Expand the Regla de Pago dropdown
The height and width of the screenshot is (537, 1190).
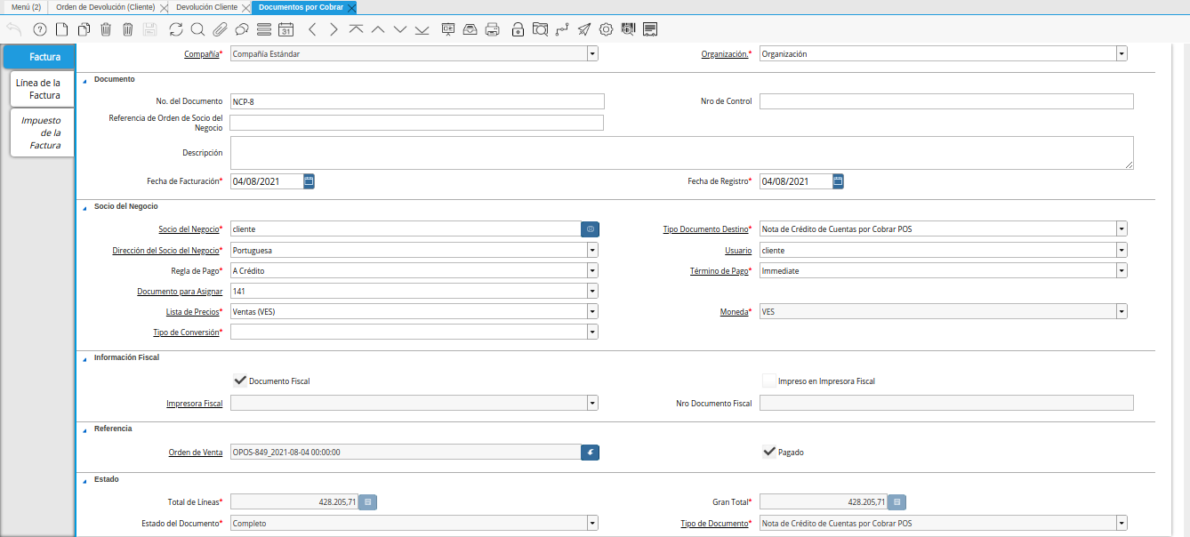[x=592, y=270]
